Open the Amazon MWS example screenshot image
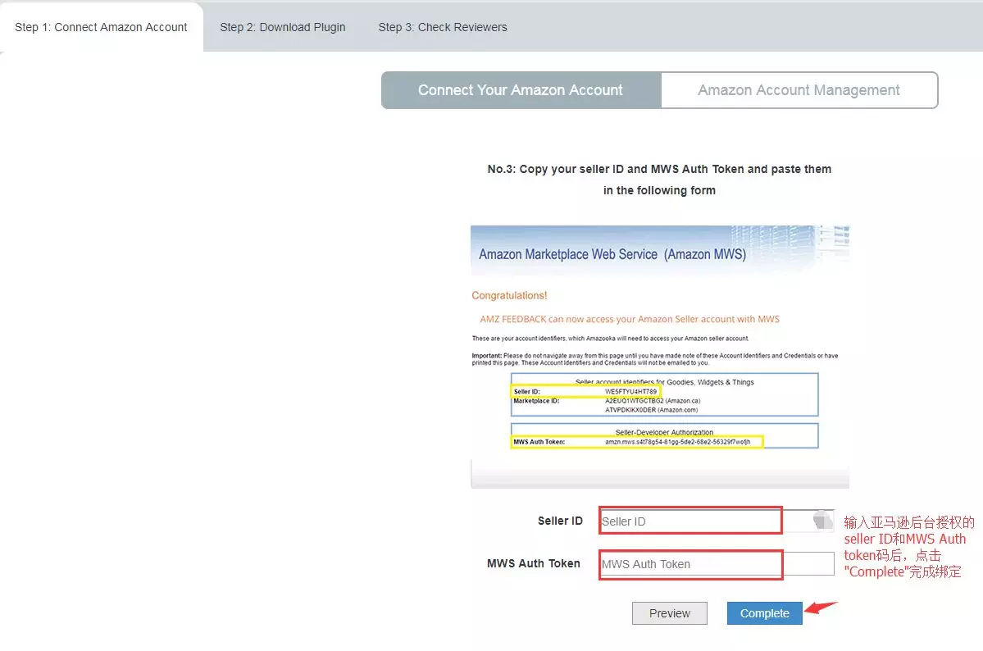Viewport: 983px width, 651px height. pos(660,357)
